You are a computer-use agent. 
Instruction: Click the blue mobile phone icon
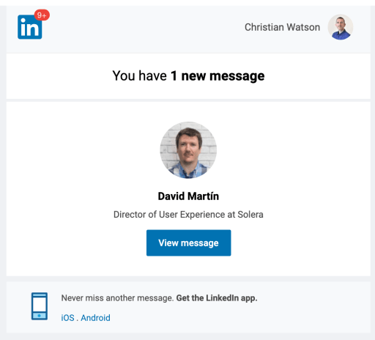[x=40, y=306]
